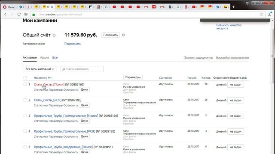Go back with browser back arrow
Image resolution: width=275 pixels, height=154 pixels.
tap(6, 14)
